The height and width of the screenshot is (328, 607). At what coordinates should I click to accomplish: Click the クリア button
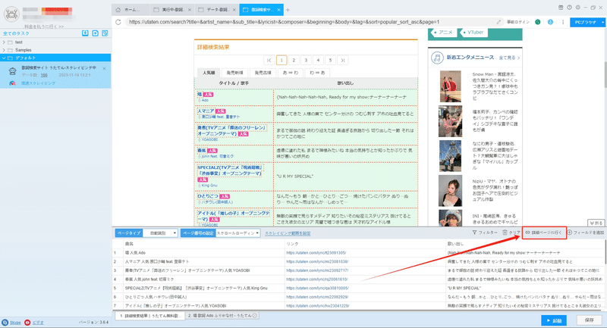pos(511,233)
